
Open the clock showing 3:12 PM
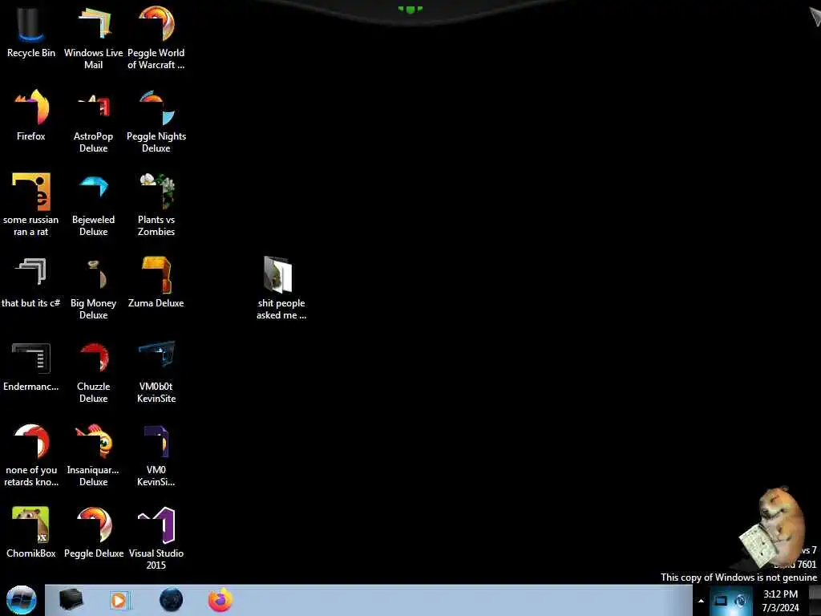pos(780,601)
